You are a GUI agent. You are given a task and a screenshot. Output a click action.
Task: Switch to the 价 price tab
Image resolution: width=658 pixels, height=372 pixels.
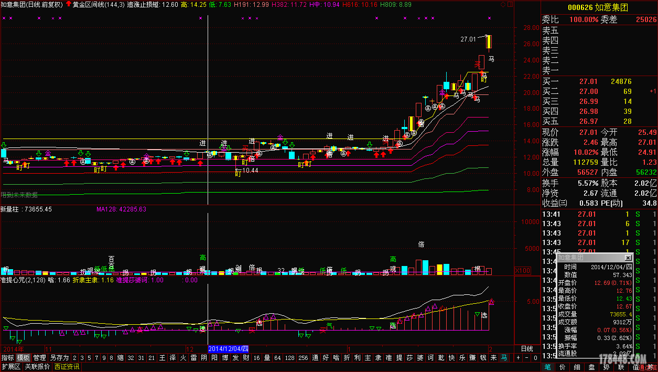point(562,366)
